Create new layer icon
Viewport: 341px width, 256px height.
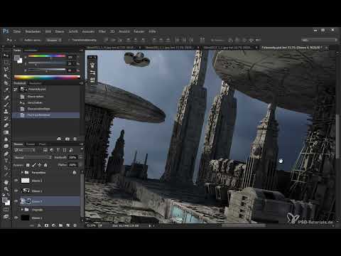coord(67,225)
